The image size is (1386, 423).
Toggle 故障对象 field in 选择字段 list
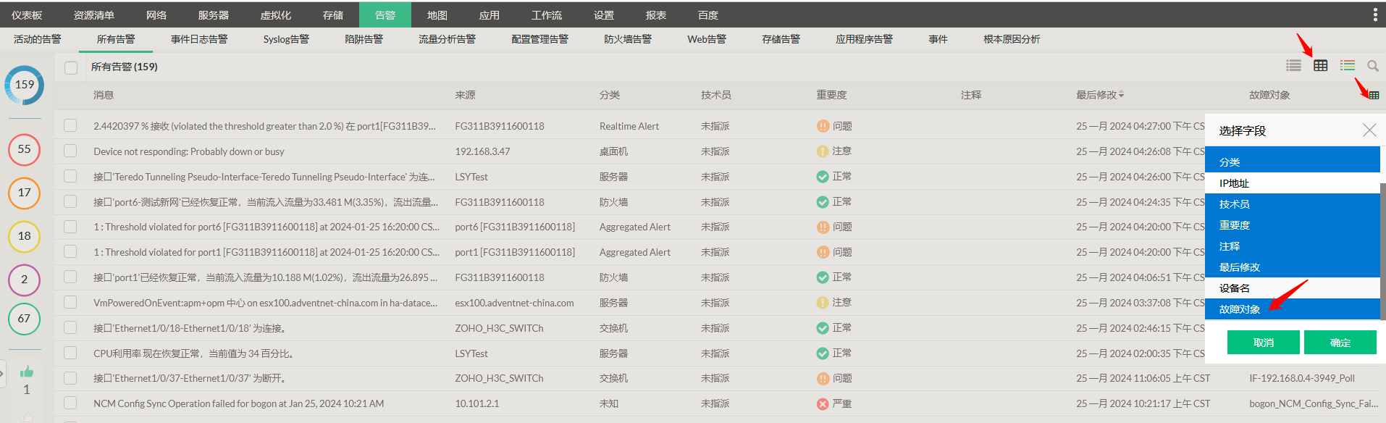[1293, 309]
